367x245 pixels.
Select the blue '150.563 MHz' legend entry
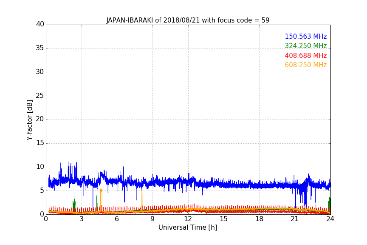click(x=306, y=36)
